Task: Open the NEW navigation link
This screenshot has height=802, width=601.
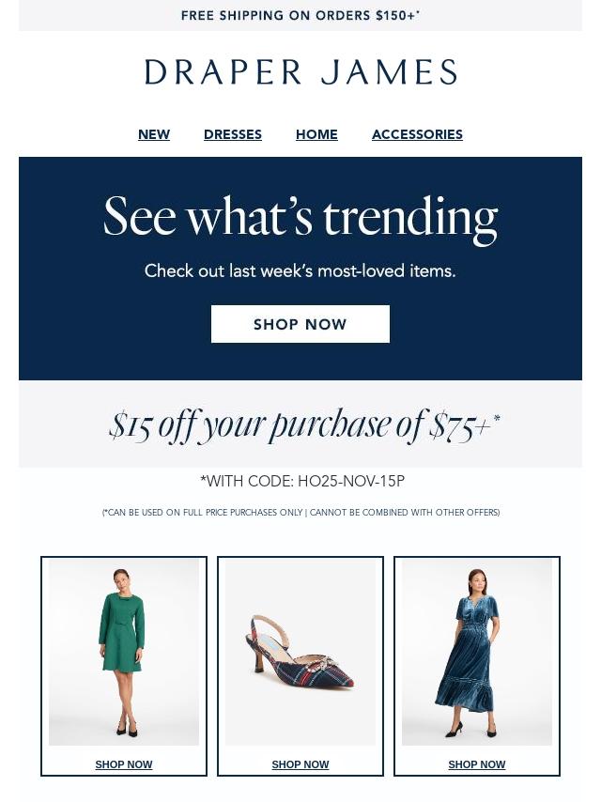Action: pyautogui.click(x=154, y=134)
